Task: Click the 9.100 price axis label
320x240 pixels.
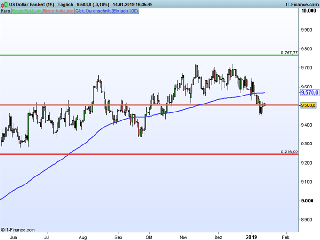Action: point(306,182)
